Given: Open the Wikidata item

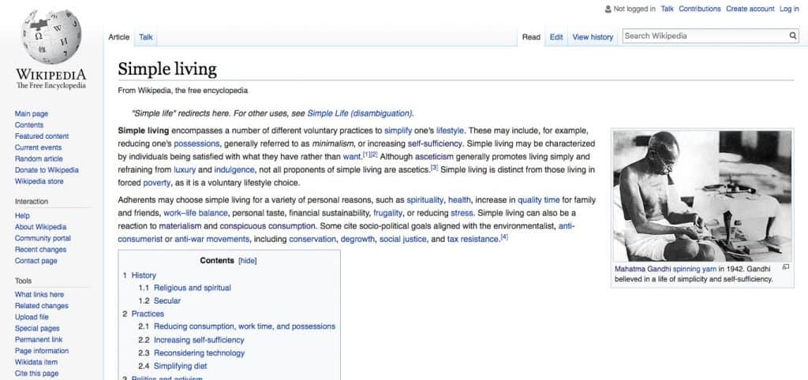Looking at the screenshot, I should (36, 363).
